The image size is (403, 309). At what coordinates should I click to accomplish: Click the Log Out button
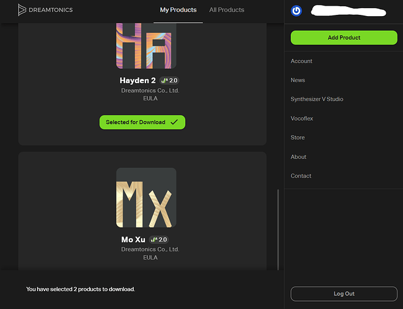pyautogui.click(x=344, y=294)
